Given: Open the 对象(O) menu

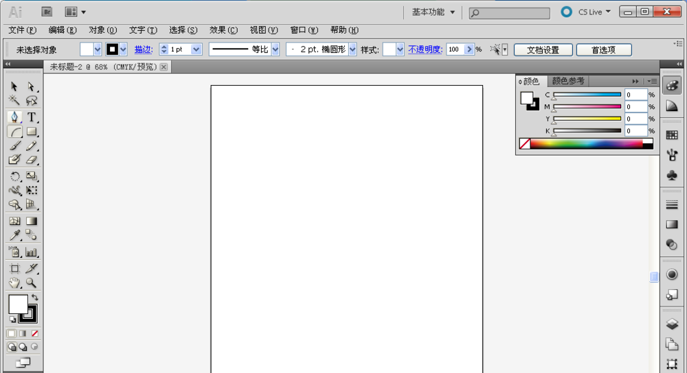Looking at the screenshot, I should coord(102,29).
